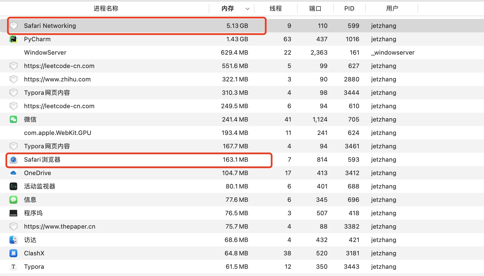The image size is (484, 276).
Task: Select the 活动监视器 process name
Action: point(40,186)
